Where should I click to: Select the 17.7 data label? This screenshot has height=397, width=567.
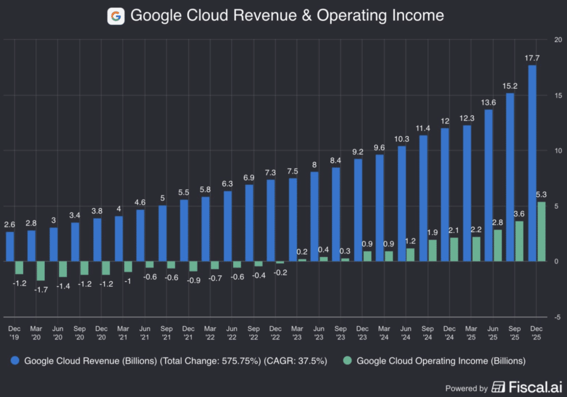click(532, 58)
